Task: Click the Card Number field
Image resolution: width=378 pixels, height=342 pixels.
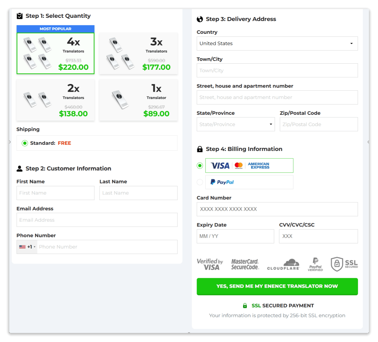Action: (x=277, y=209)
